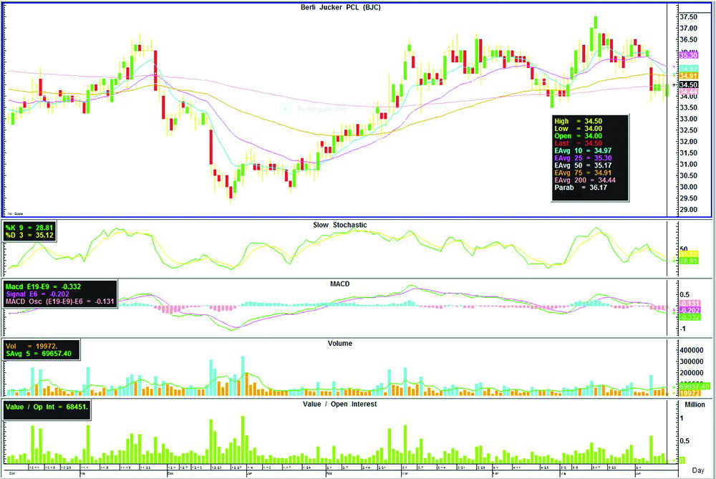Image resolution: width=716 pixels, height=479 pixels.
Task: Click the 31.50 price axis label
Action: click(x=689, y=153)
